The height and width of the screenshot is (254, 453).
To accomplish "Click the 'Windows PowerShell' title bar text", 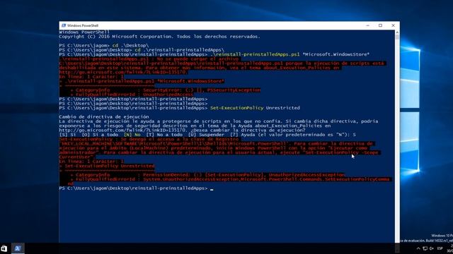I will pyautogui.click(x=83, y=25).
